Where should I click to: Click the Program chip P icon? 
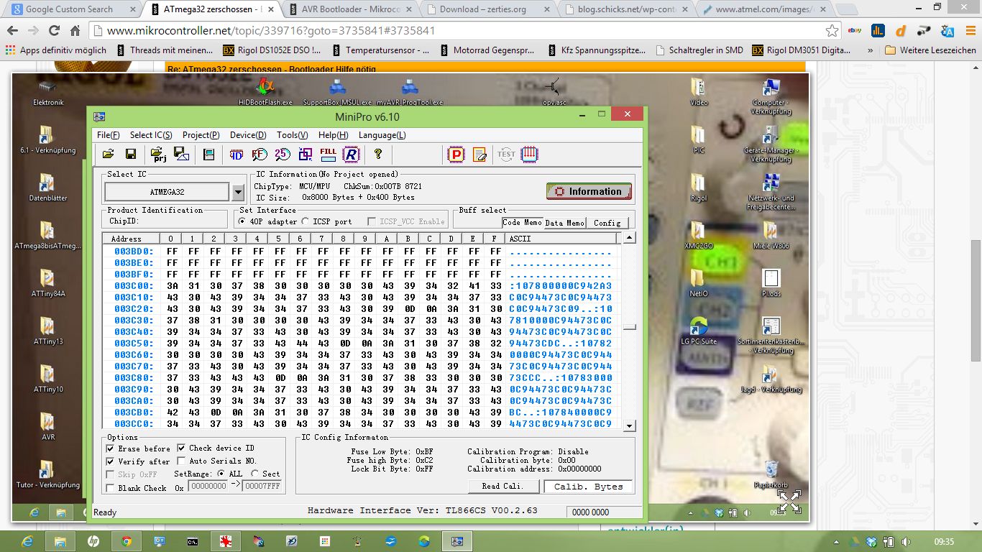(x=456, y=153)
